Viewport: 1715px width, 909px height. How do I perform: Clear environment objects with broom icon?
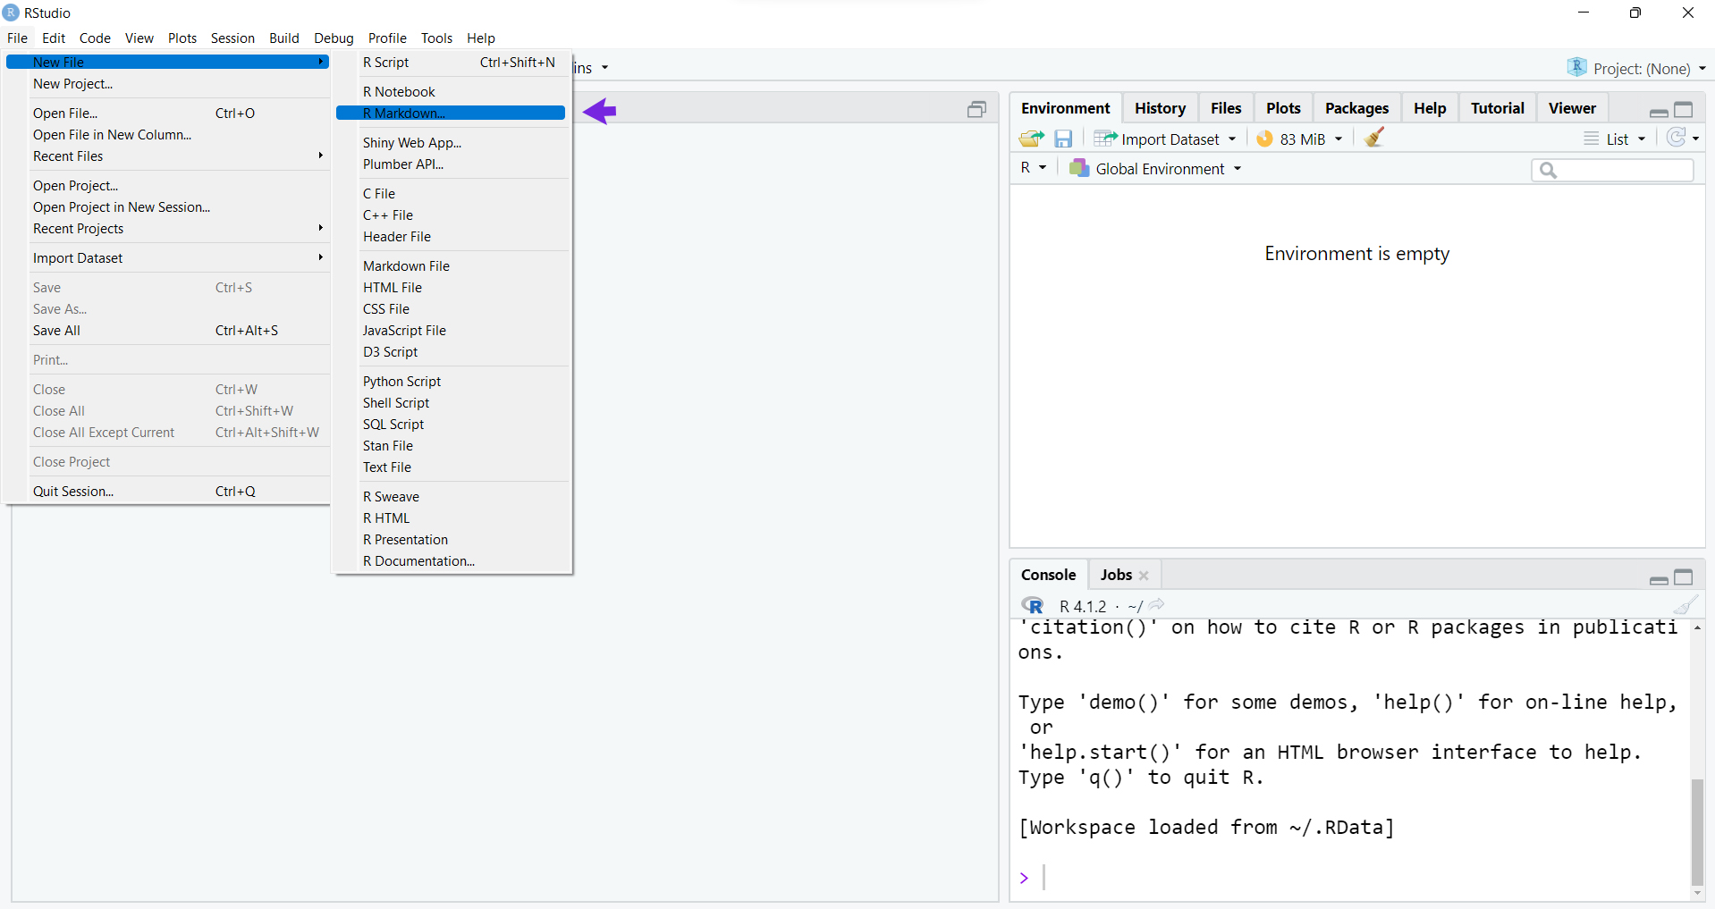click(x=1374, y=138)
